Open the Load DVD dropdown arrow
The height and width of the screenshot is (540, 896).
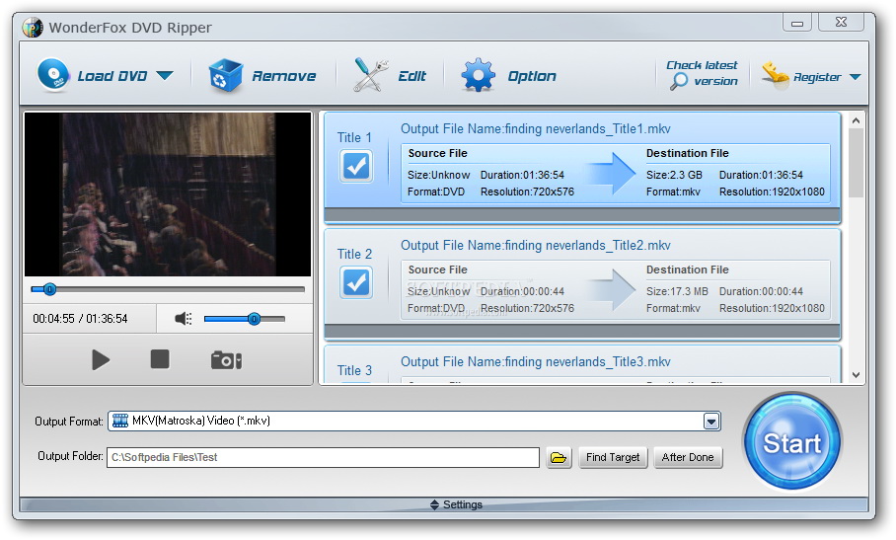[165, 75]
